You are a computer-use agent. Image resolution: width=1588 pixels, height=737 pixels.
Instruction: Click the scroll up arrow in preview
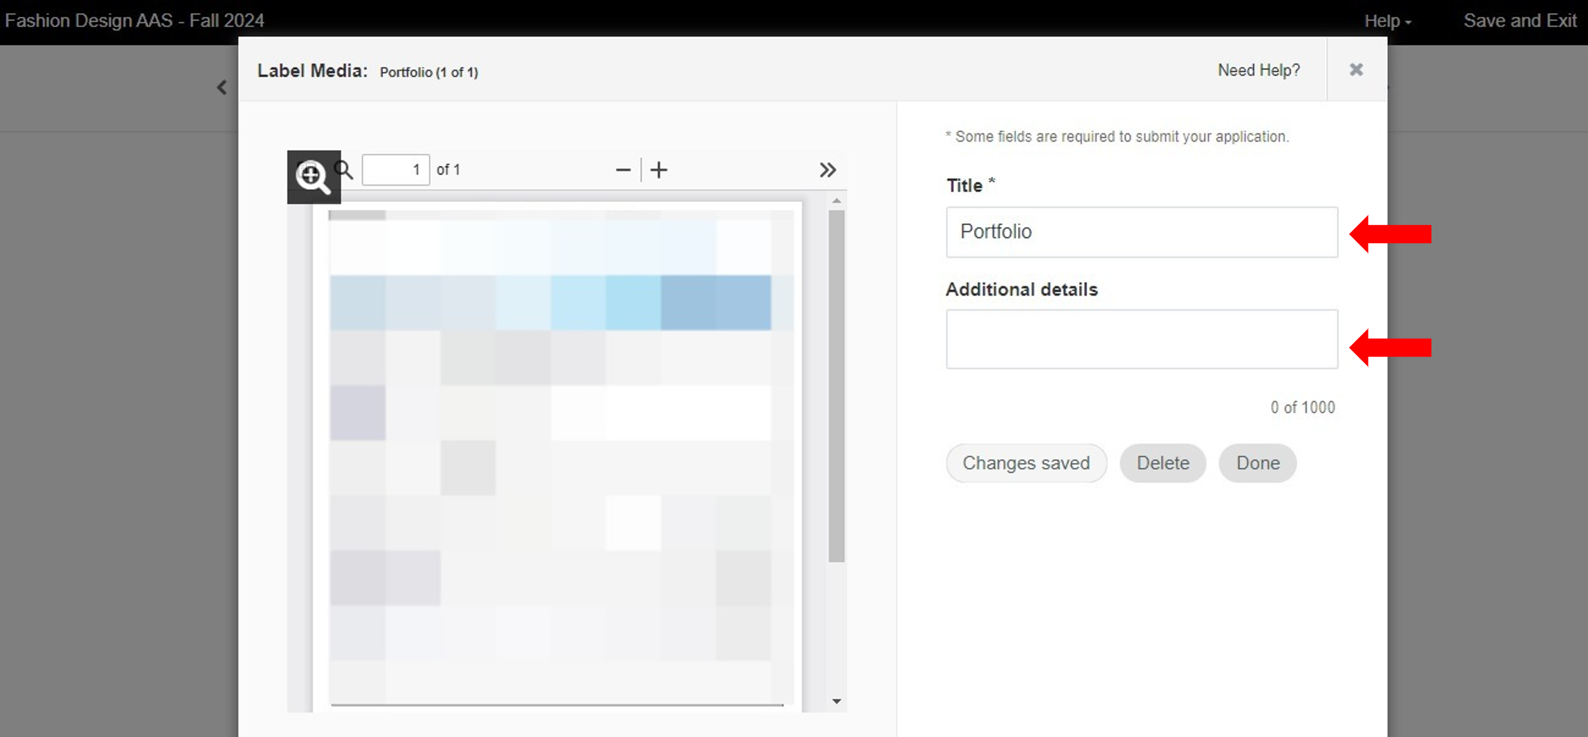pyautogui.click(x=836, y=201)
